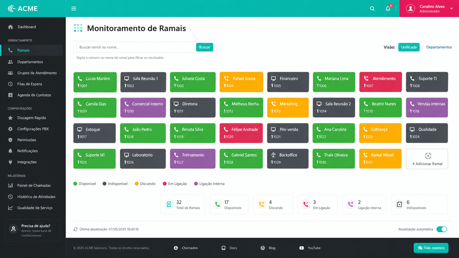Click the icon on Backoffice card
This screenshot has height=258, width=459.
(273, 155)
